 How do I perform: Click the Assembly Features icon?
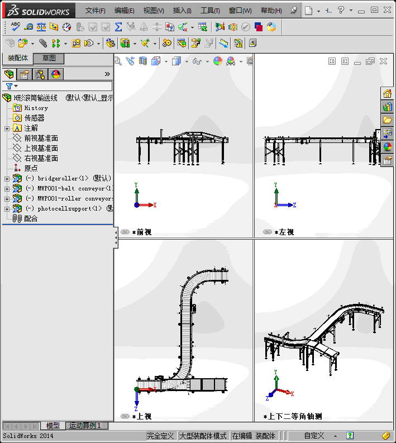coord(125,43)
